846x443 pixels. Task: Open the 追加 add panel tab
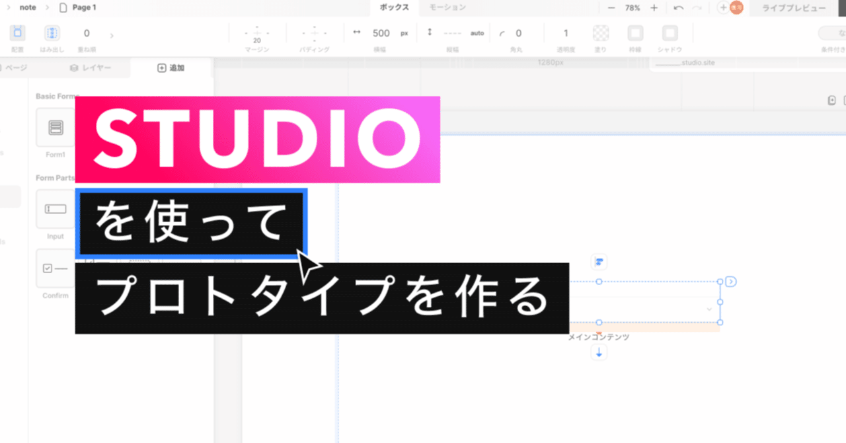(171, 67)
